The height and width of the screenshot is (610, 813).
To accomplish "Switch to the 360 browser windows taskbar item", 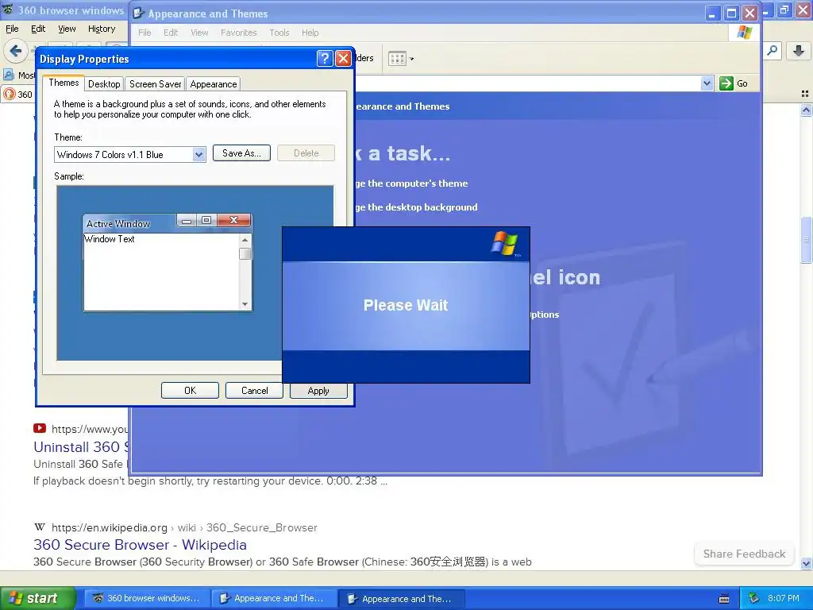I will pyautogui.click(x=147, y=598).
